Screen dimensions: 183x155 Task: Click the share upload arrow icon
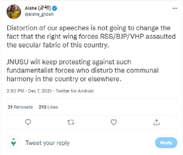click(x=156, y=122)
